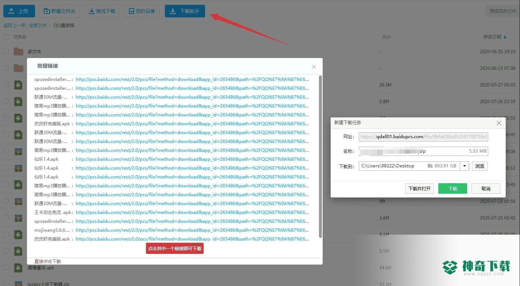Click folder icon of 2020-06-13 07:38 row

pos(18,68)
